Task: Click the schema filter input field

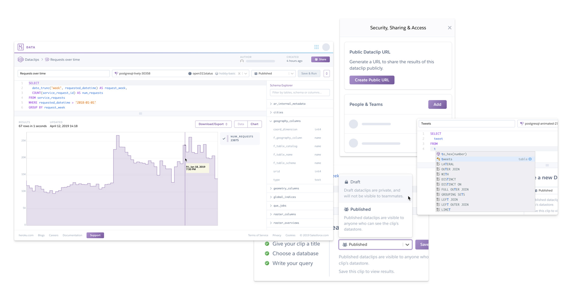Action: pyautogui.click(x=299, y=92)
